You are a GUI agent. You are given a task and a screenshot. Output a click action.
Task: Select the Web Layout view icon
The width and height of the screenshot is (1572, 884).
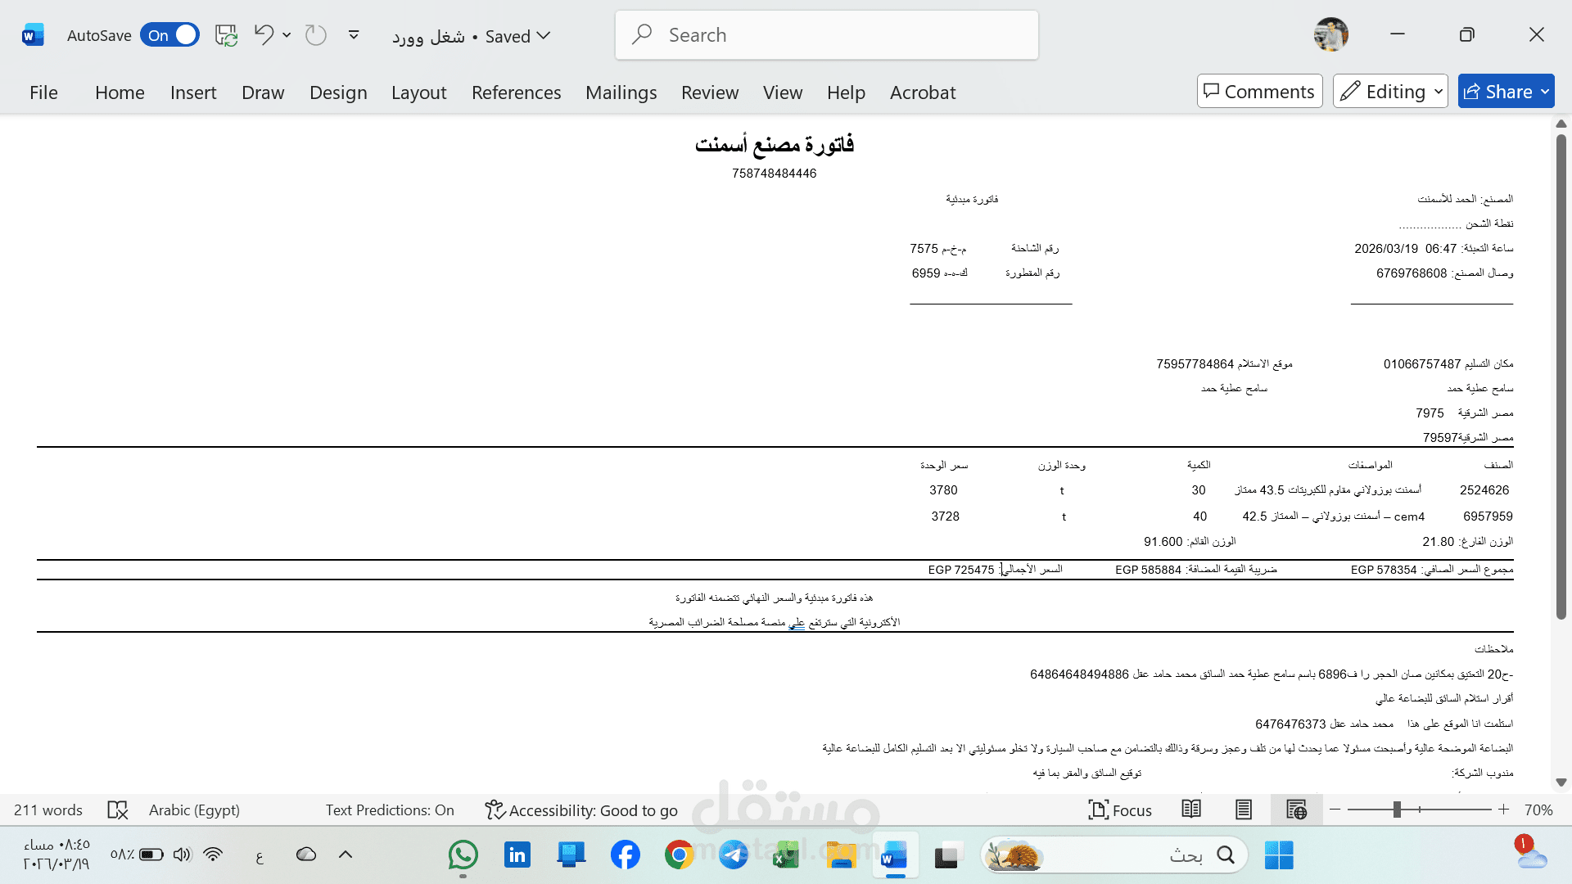(x=1296, y=810)
